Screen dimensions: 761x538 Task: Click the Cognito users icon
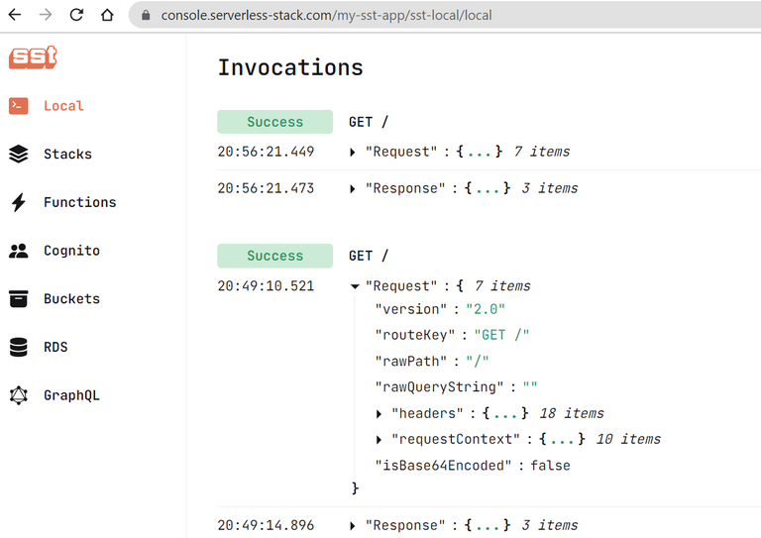[x=19, y=251]
